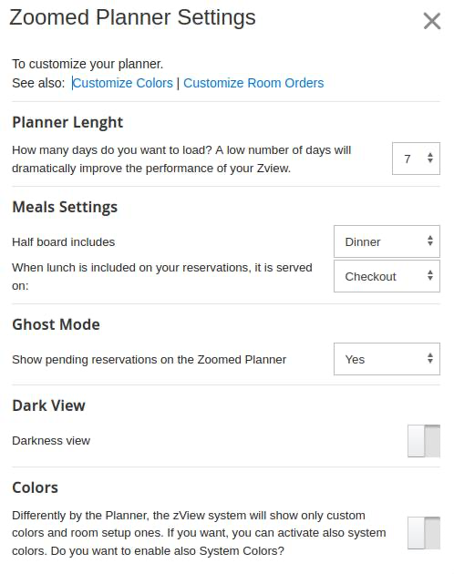Select the Meals Settings section heading
This screenshot has width=454, height=574.
tap(65, 207)
